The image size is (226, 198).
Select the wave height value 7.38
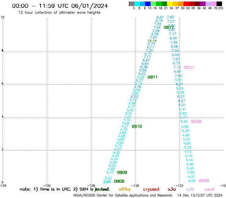pos(156,31)
